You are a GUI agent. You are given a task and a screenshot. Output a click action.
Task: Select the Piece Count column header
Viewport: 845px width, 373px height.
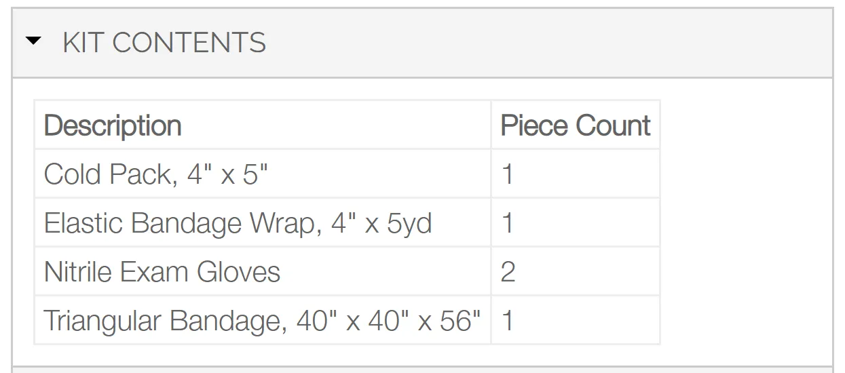[576, 125]
